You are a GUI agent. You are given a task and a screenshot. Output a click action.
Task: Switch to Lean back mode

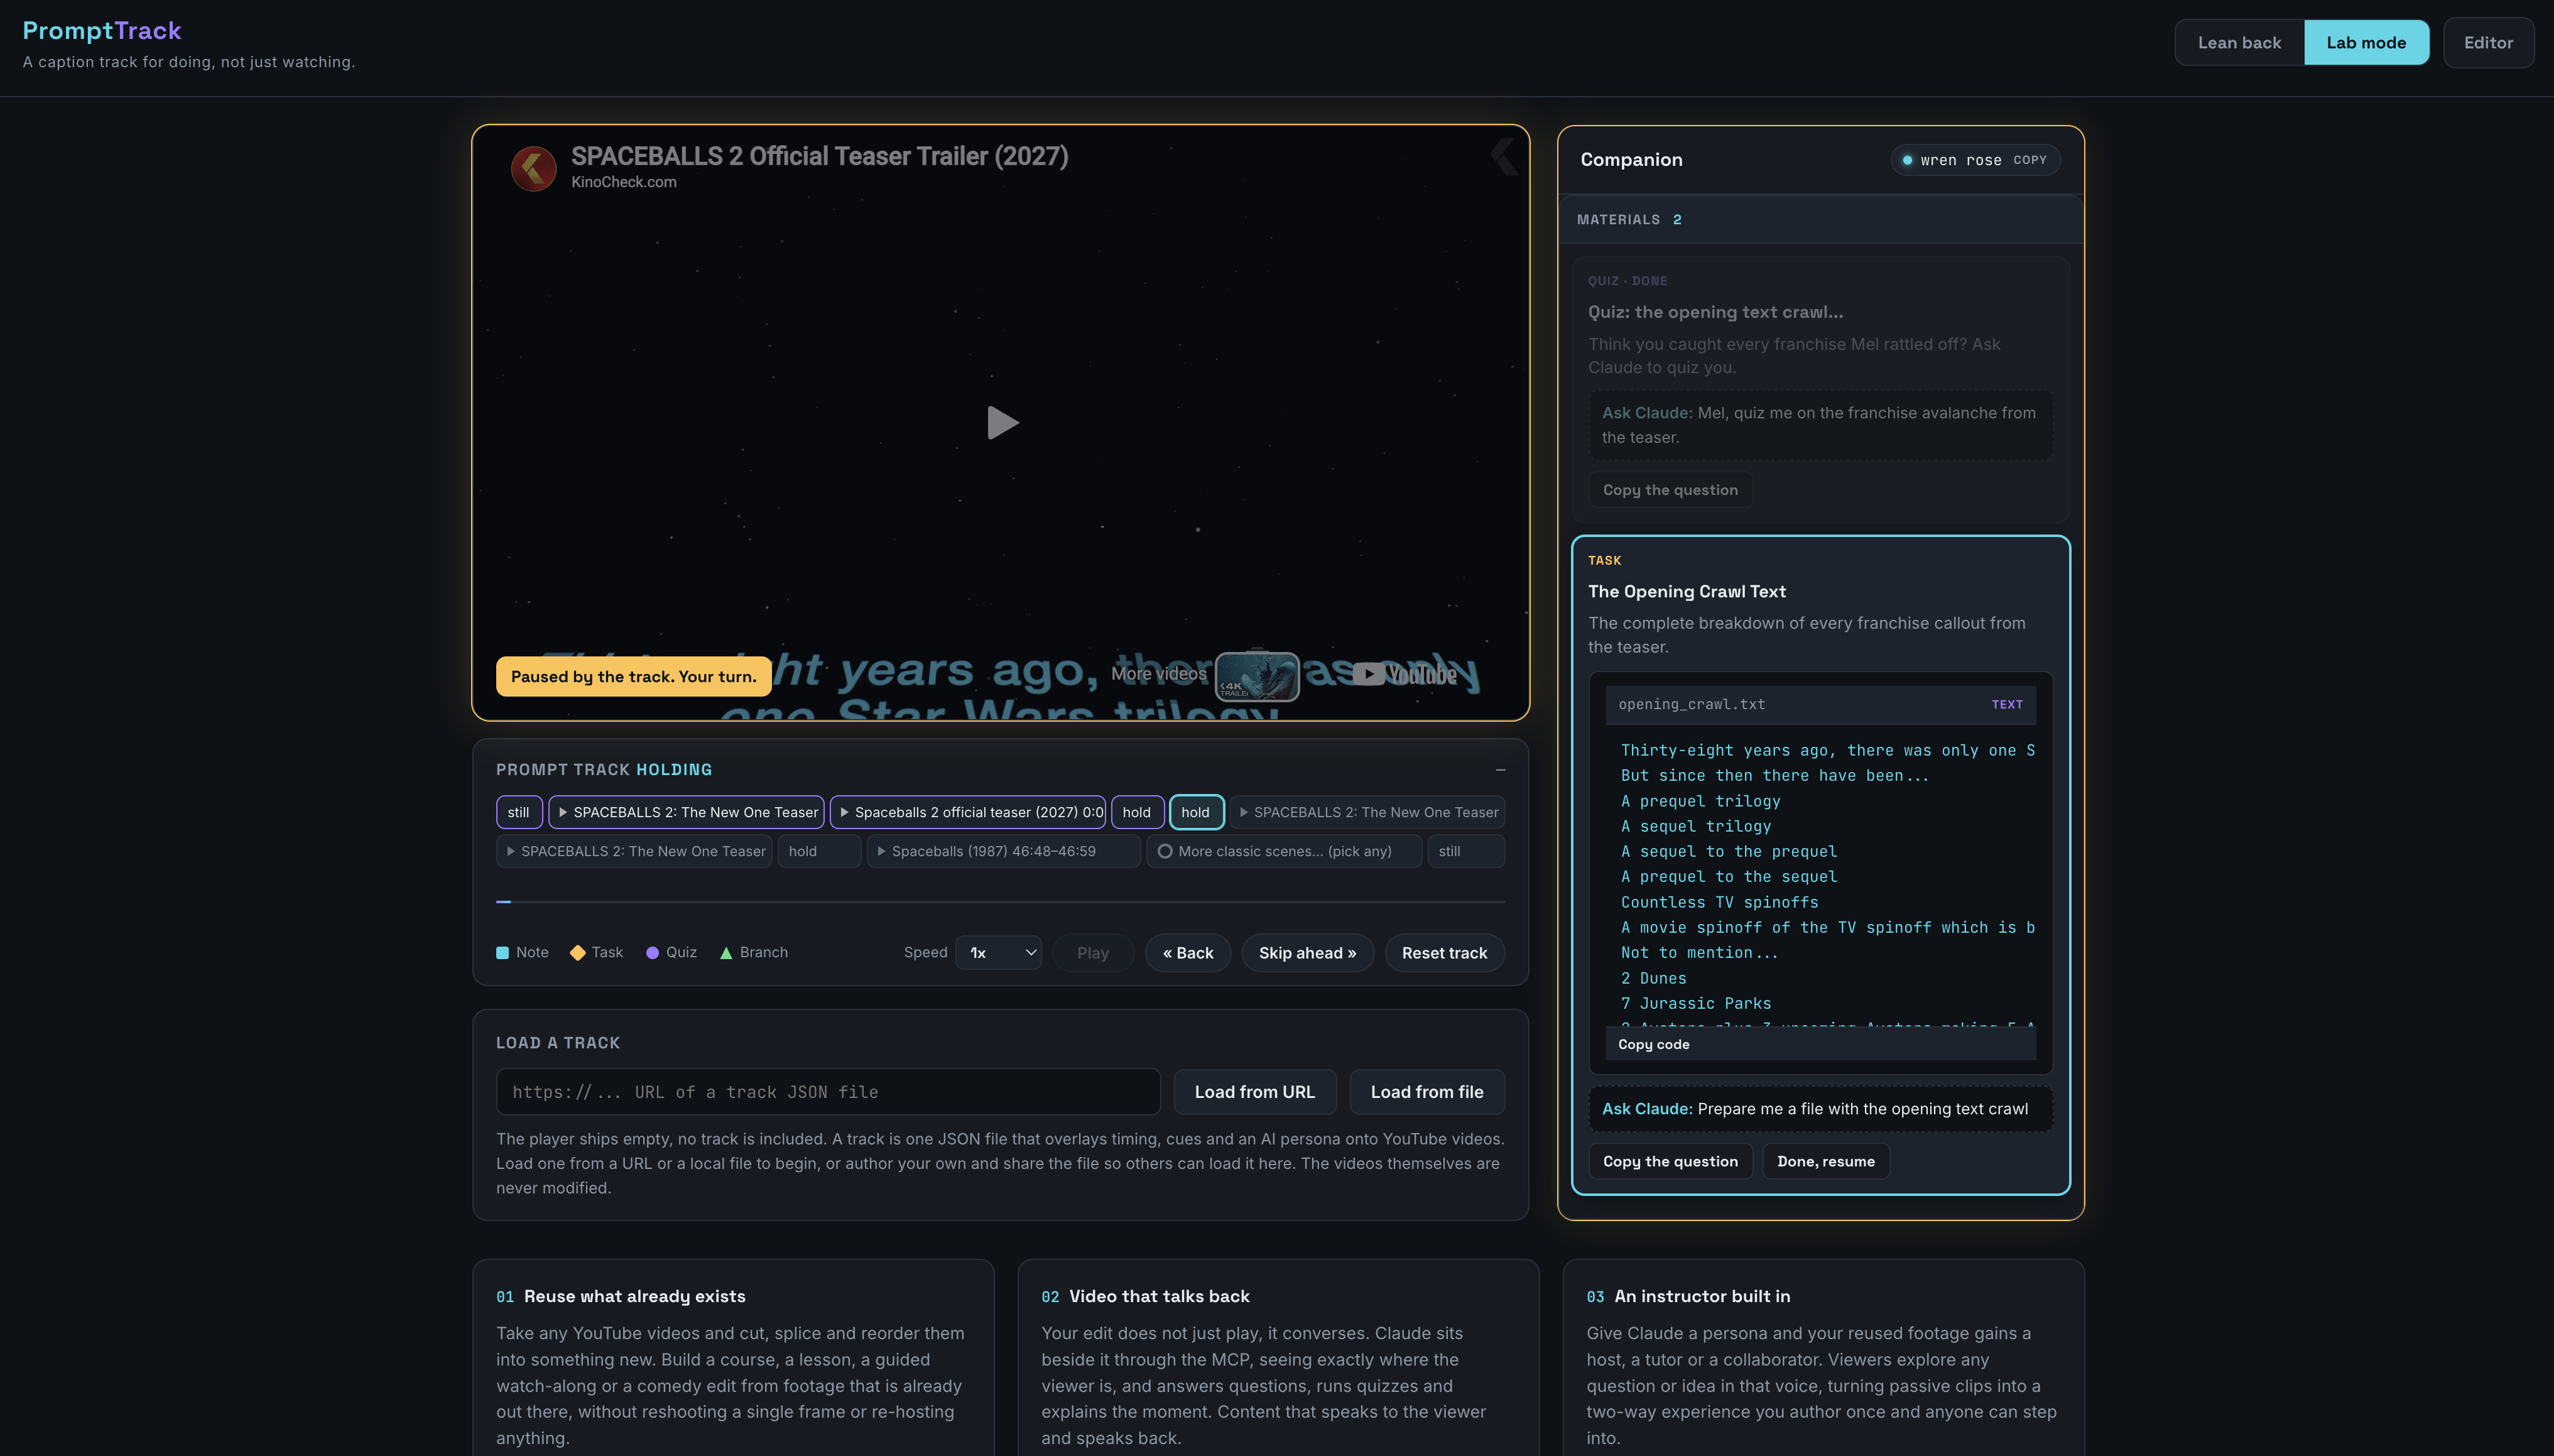[x=2239, y=42]
